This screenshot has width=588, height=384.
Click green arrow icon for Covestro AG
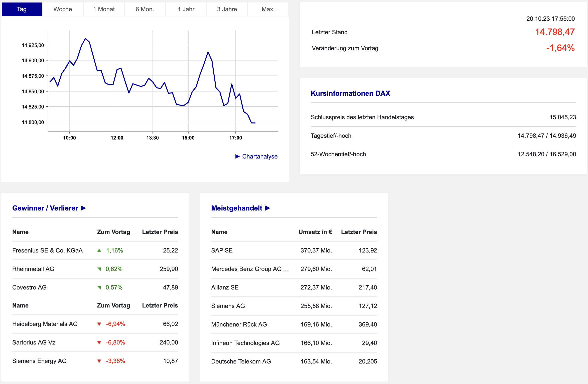(99, 287)
